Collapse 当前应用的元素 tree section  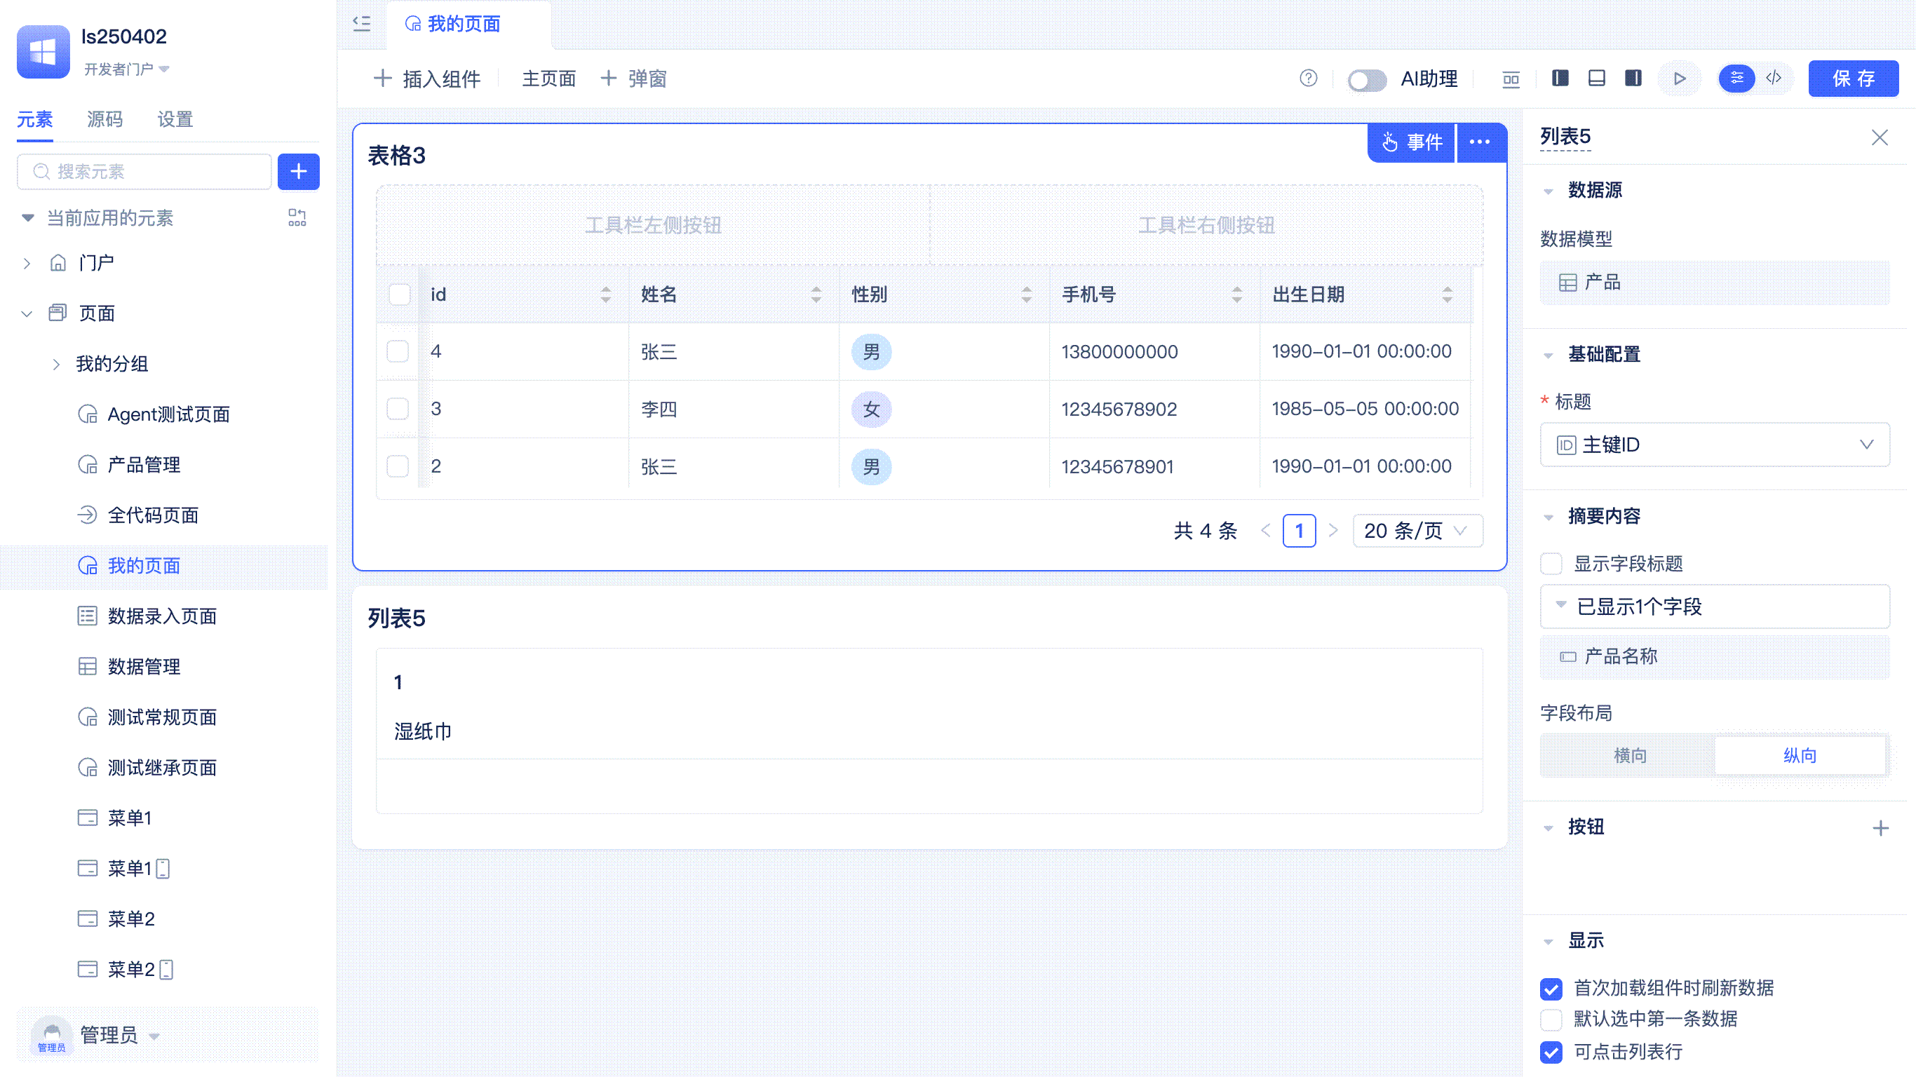(x=27, y=218)
